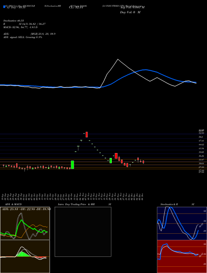Screen dimensions: 207x273
Task: Select the 'Stochastics: 46.53' reading
Action: coord(14,21)
